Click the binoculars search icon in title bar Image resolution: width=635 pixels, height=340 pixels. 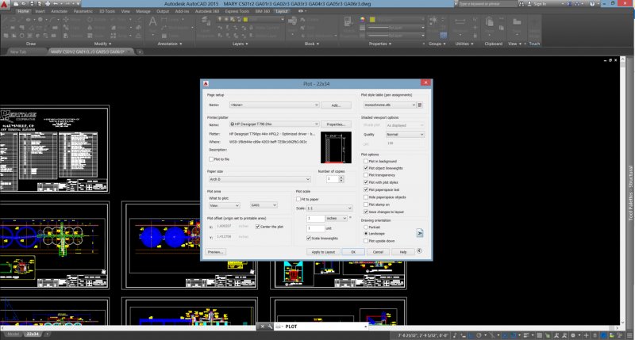click(521, 4)
